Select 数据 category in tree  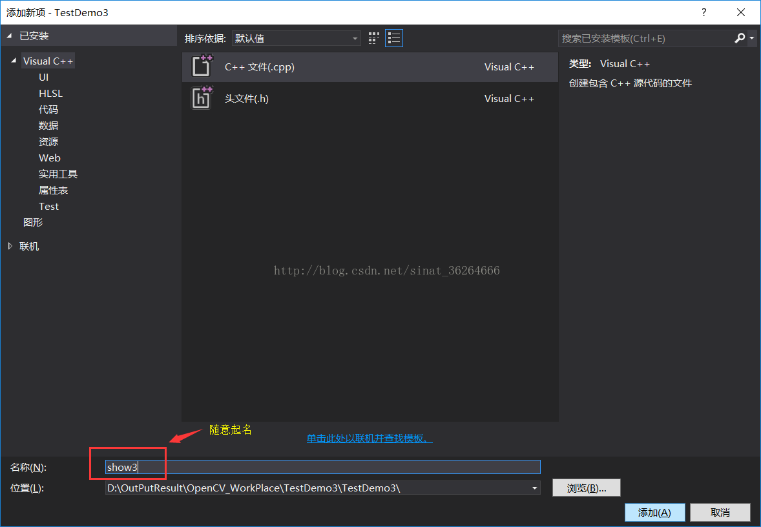pyautogui.click(x=48, y=125)
